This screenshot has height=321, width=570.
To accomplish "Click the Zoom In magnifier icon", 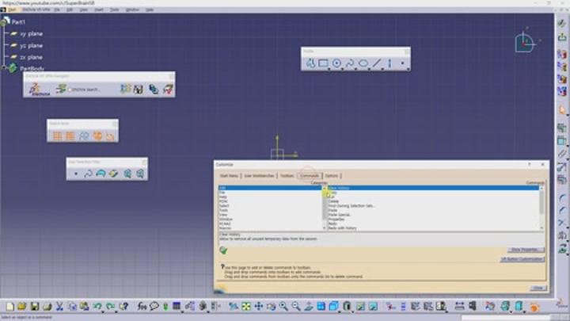I will tap(283, 307).
